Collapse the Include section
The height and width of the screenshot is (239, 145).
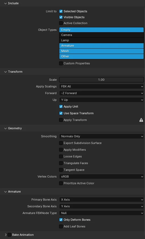(x=5, y=3)
